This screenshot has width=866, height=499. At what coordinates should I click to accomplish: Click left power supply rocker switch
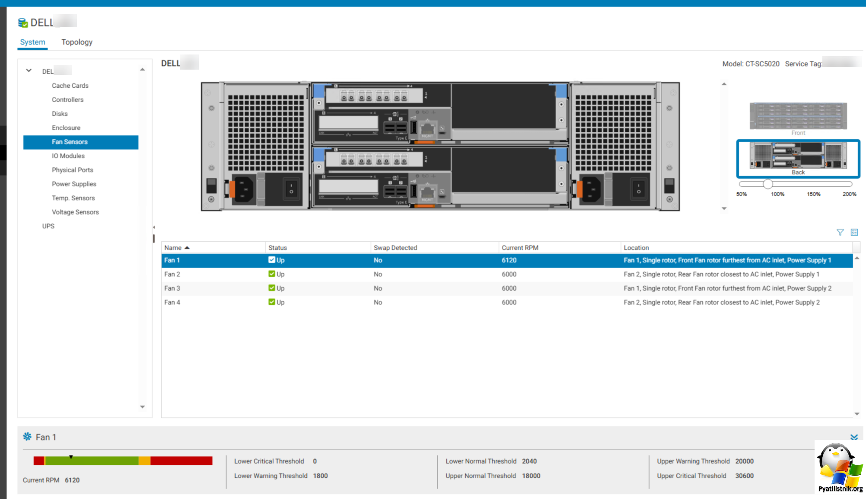coord(291,189)
